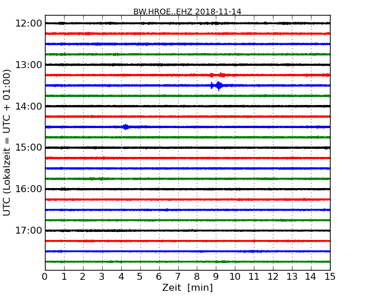
Task: Click the x-axis tick label 9
Action: [x=216, y=277]
